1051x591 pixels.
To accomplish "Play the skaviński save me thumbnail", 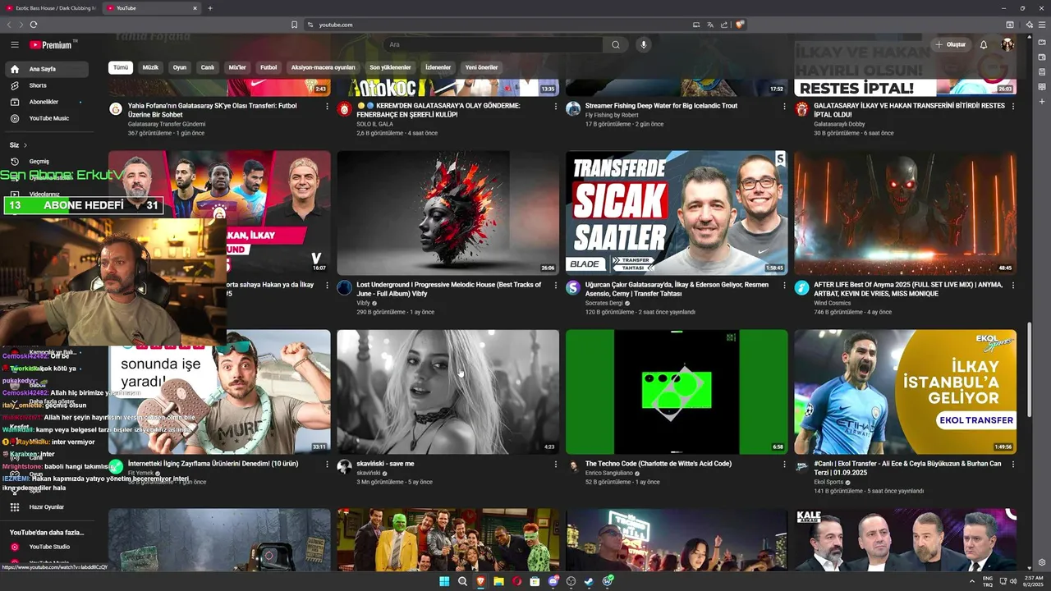I will (448, 392).
